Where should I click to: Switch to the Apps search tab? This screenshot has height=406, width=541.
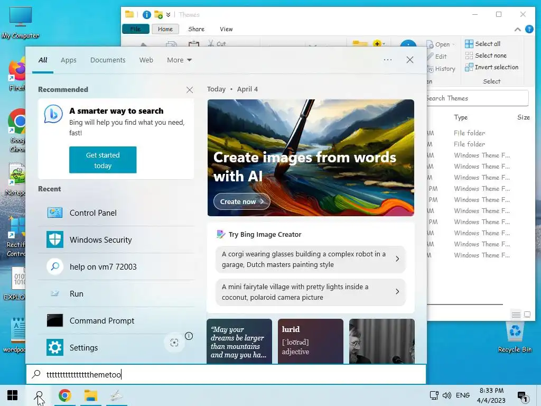(68, 60)
